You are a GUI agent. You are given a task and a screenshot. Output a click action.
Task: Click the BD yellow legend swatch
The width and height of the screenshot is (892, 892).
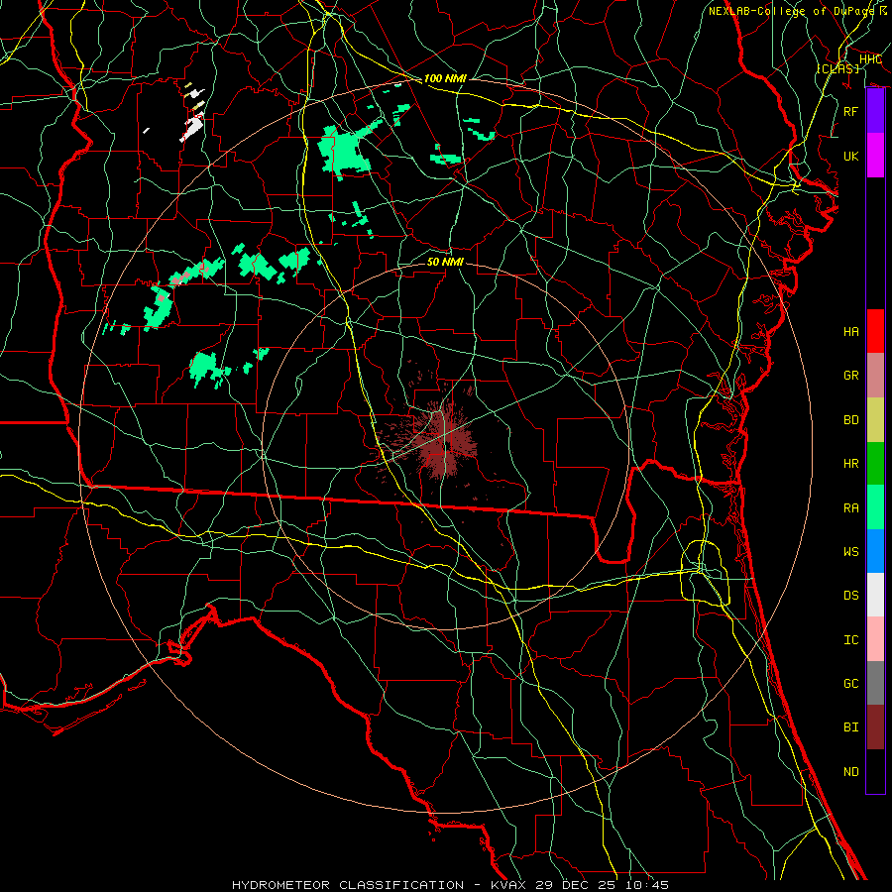tap(875, 420)
